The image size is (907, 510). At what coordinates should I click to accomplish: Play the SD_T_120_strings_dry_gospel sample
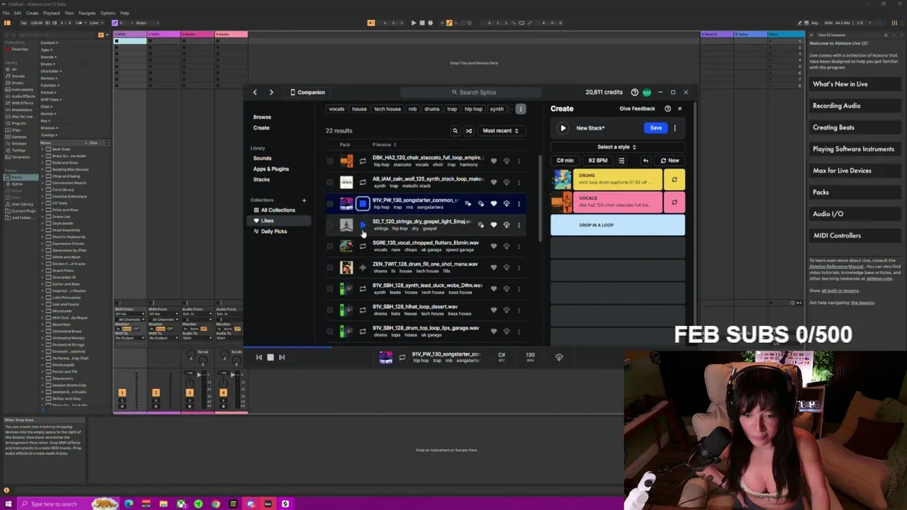(x=362, y=225)
